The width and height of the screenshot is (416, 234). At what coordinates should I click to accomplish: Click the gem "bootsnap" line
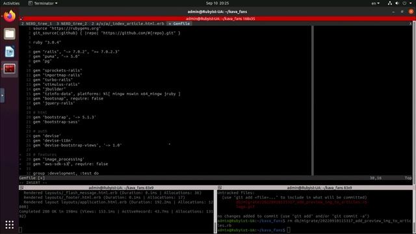click(68, 98)
